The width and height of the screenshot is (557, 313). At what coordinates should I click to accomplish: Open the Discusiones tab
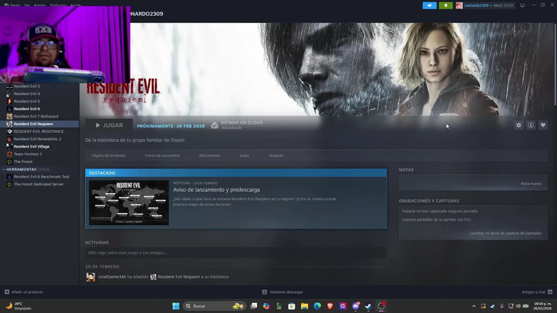coord(209,155)
